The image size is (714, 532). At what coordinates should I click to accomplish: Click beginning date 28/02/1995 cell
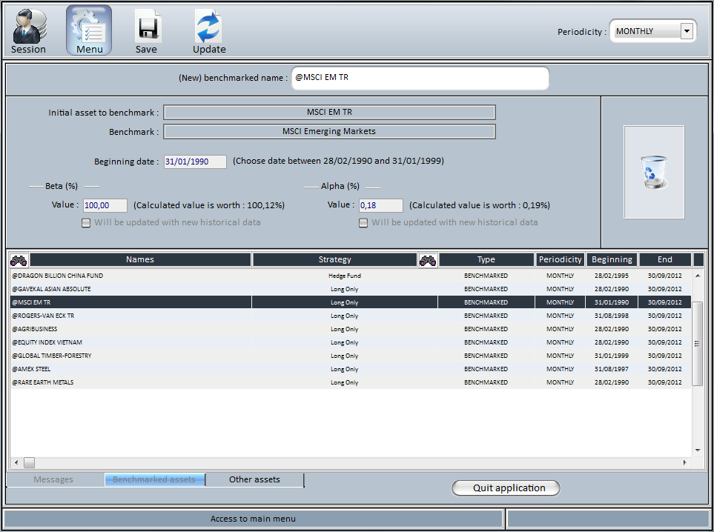tap(612, 276)
